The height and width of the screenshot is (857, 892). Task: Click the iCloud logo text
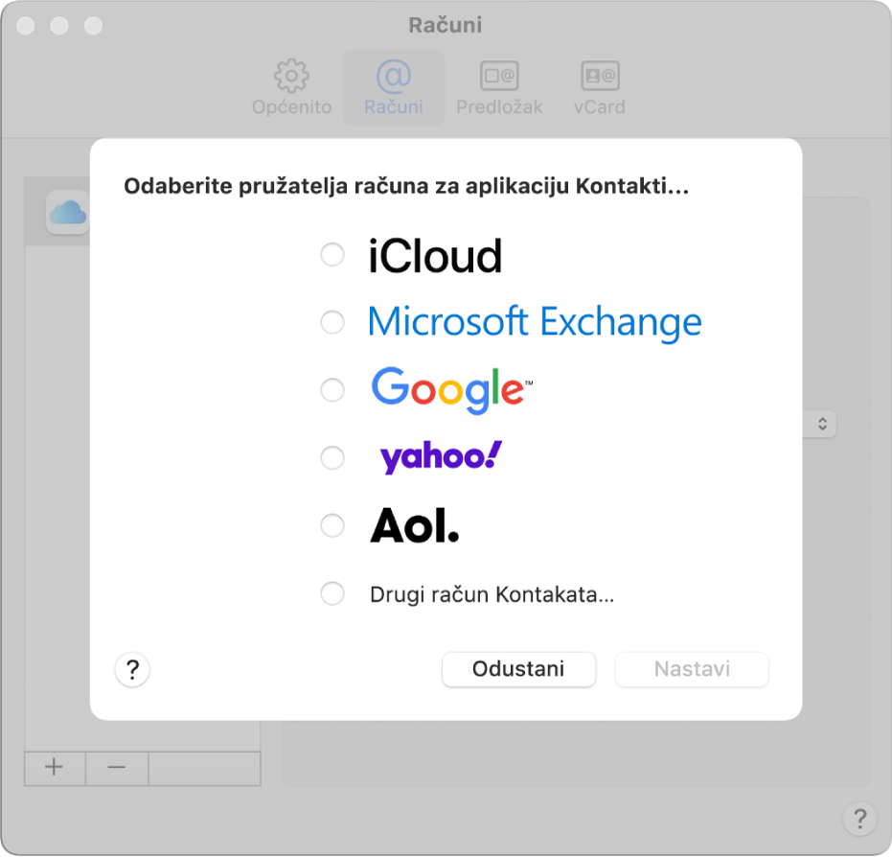tap(435, 256)
